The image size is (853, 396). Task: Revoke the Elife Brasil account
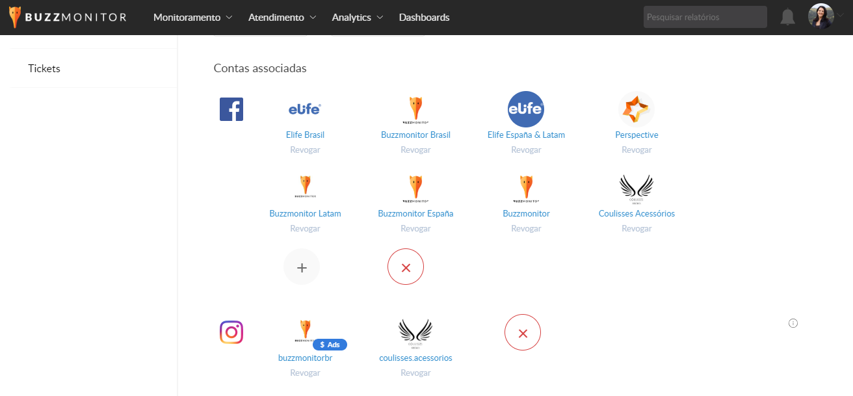tap(305, 150)
